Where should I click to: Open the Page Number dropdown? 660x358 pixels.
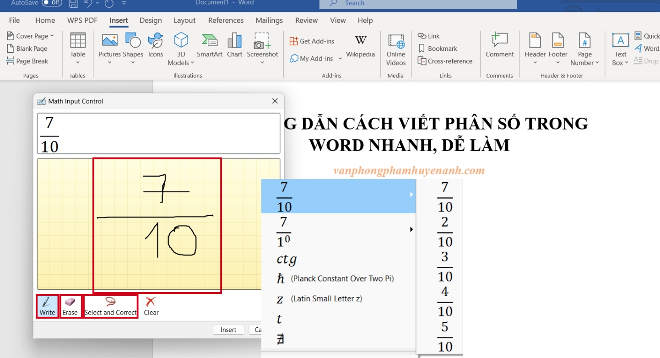click(x=584, y=49)
